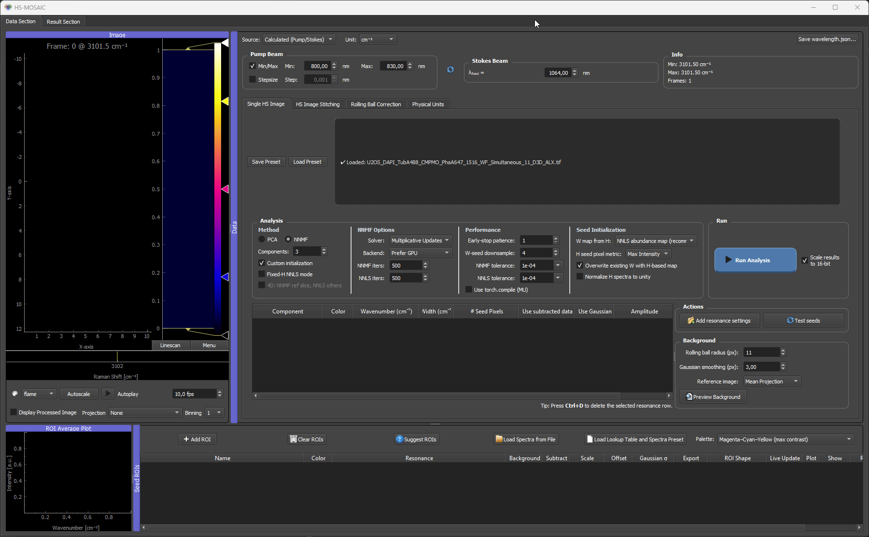The image size is (869, 537).
Task: Increase Rolling ball radius with stepper
Action: (x=783, y=350)
